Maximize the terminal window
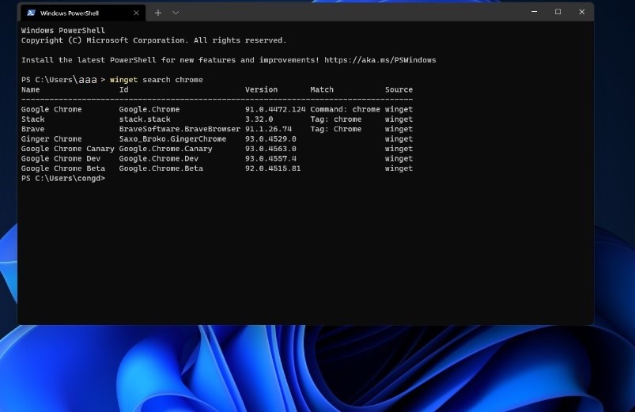The width and height of the screenshot is (635, 412). (558, 12)
